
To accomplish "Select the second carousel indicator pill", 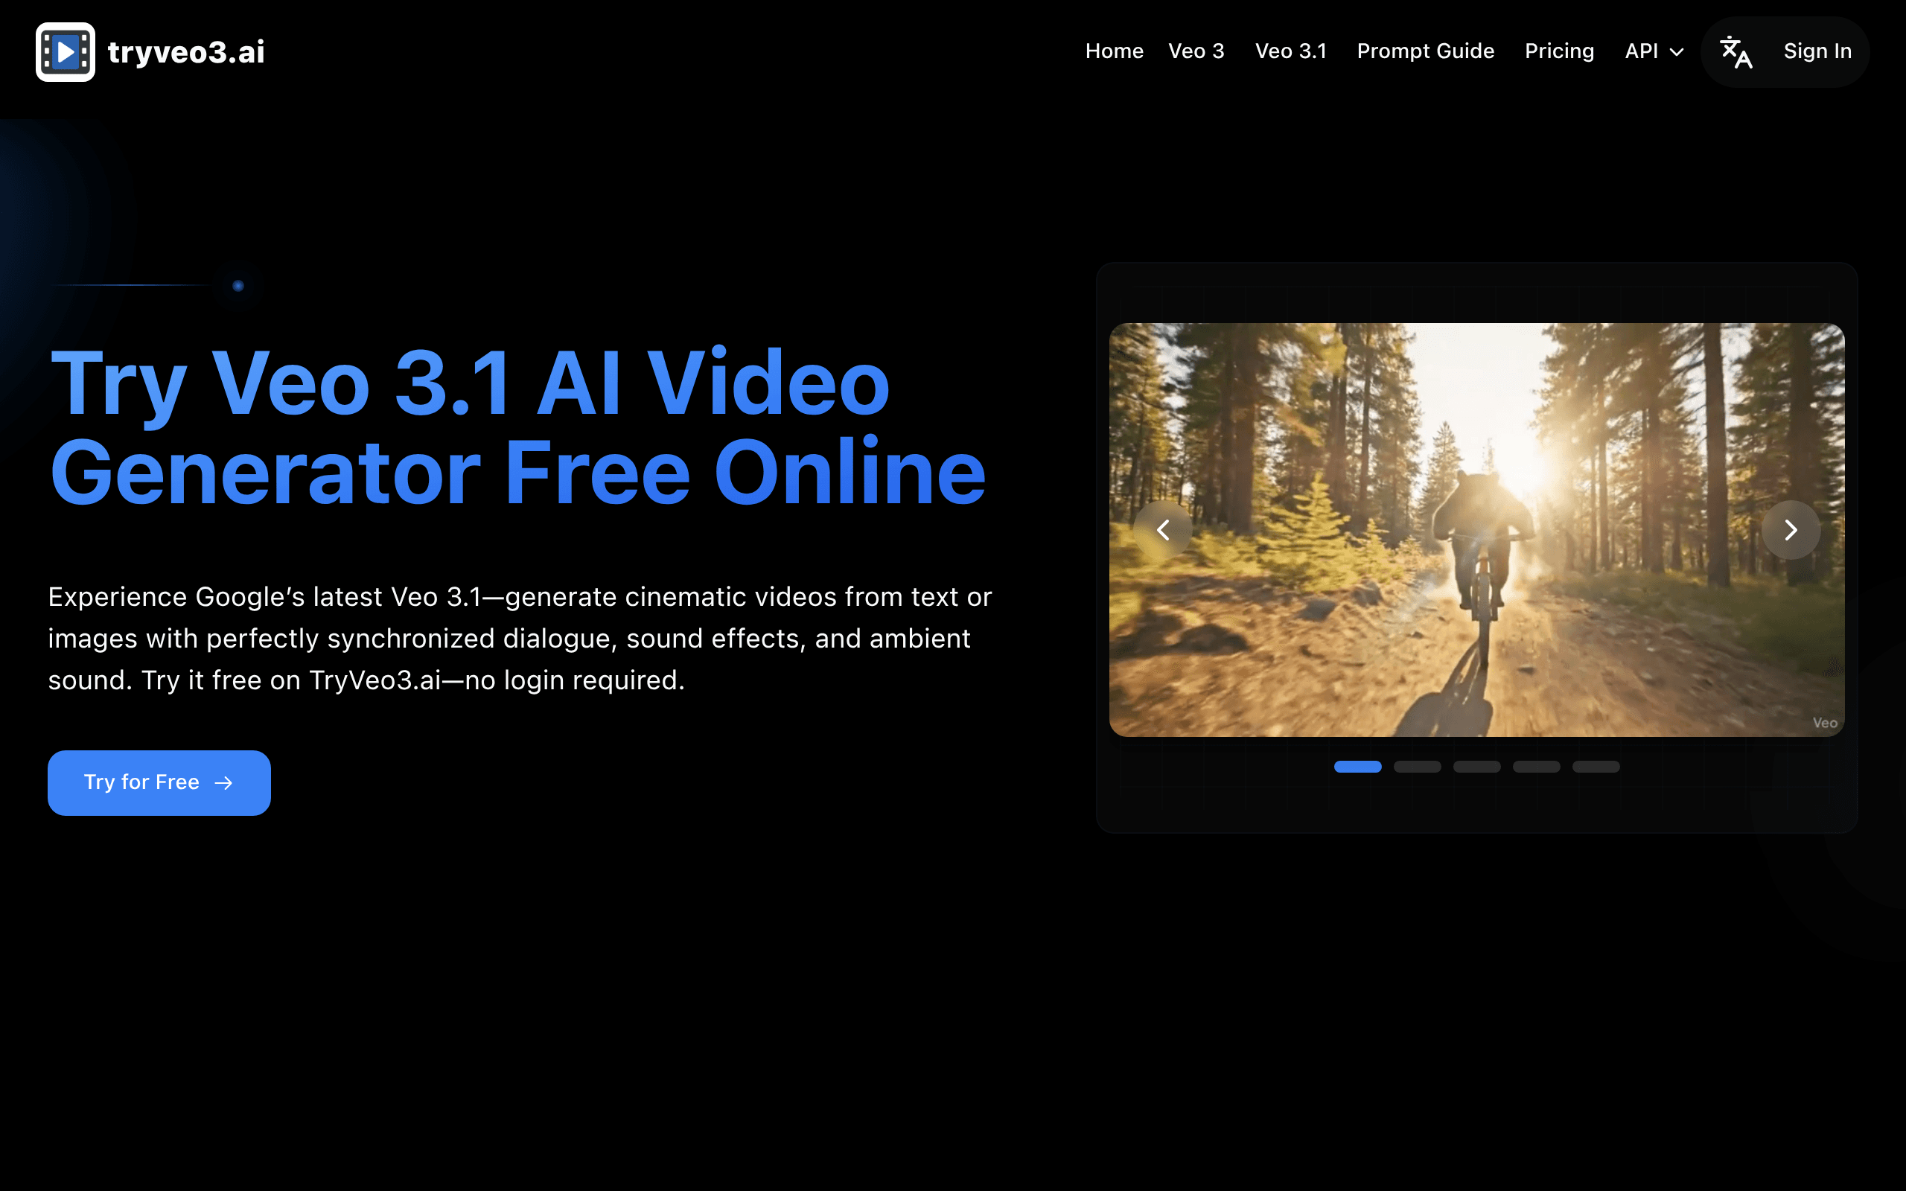I will tap(1417, 767).
